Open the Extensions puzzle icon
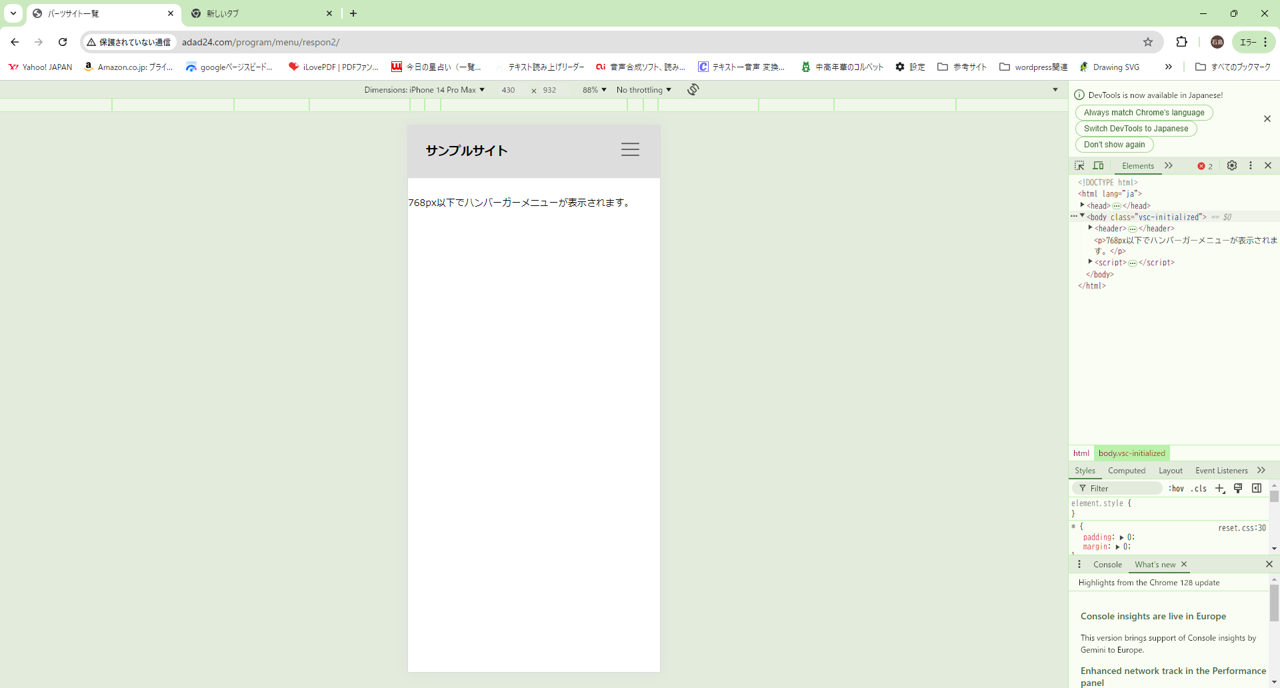Viewport: 1280px width, 688px height. click(1181, 42)
